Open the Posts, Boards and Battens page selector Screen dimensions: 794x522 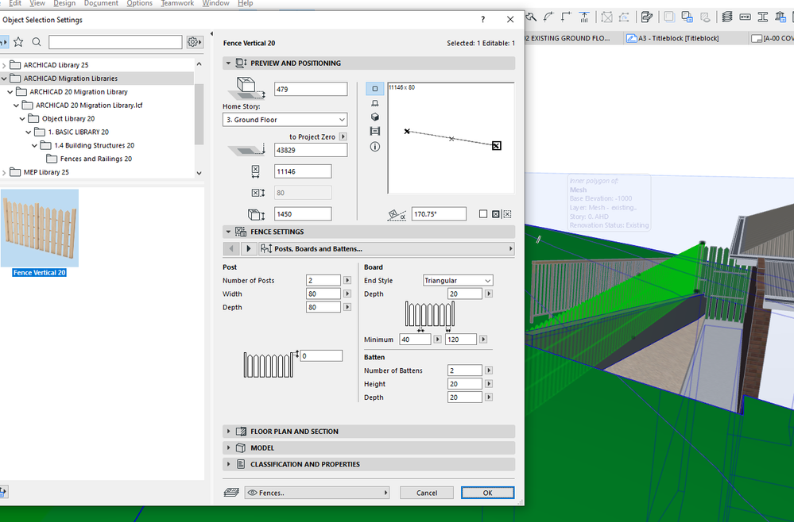pos(386,248)
